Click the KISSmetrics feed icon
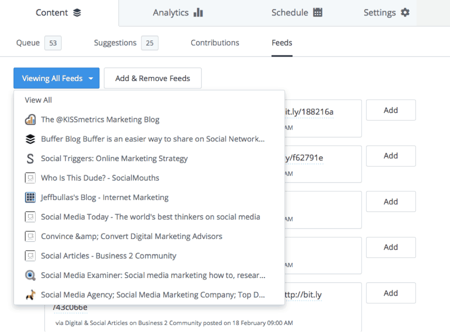This screenshot has height=332, width=450. tap(30, 119)
